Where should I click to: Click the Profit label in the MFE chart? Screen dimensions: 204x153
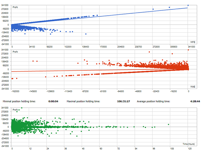15,7
